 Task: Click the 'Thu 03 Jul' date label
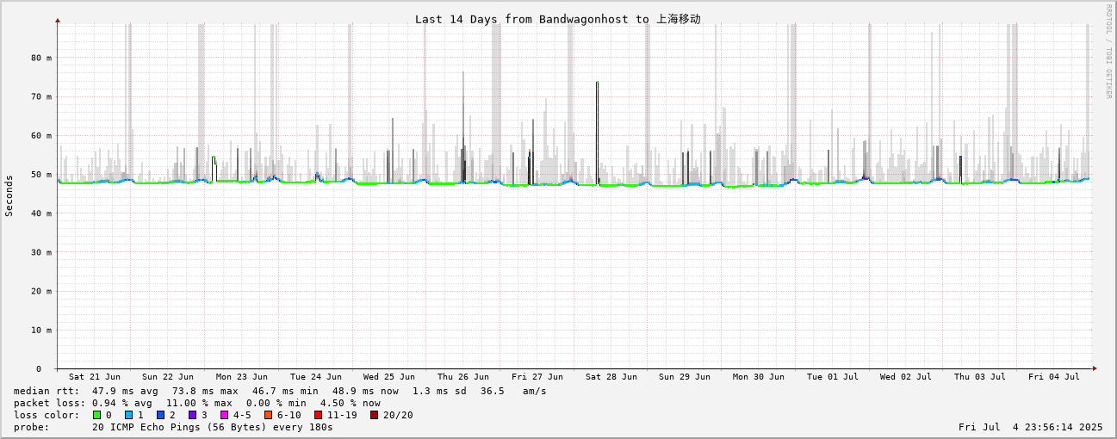click(x=980, y=377)
